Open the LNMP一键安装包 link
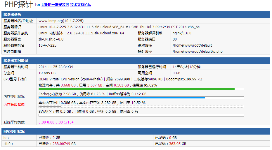 [55, 5]
